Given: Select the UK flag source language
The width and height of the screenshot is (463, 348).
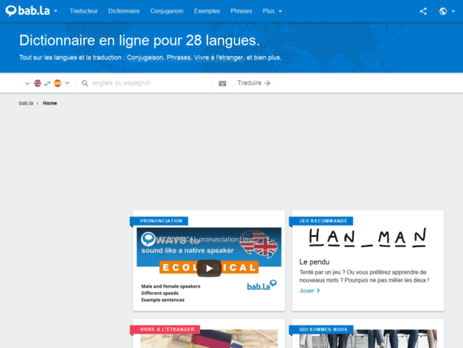Looking at the screenshot, I should tap(37, 83).
